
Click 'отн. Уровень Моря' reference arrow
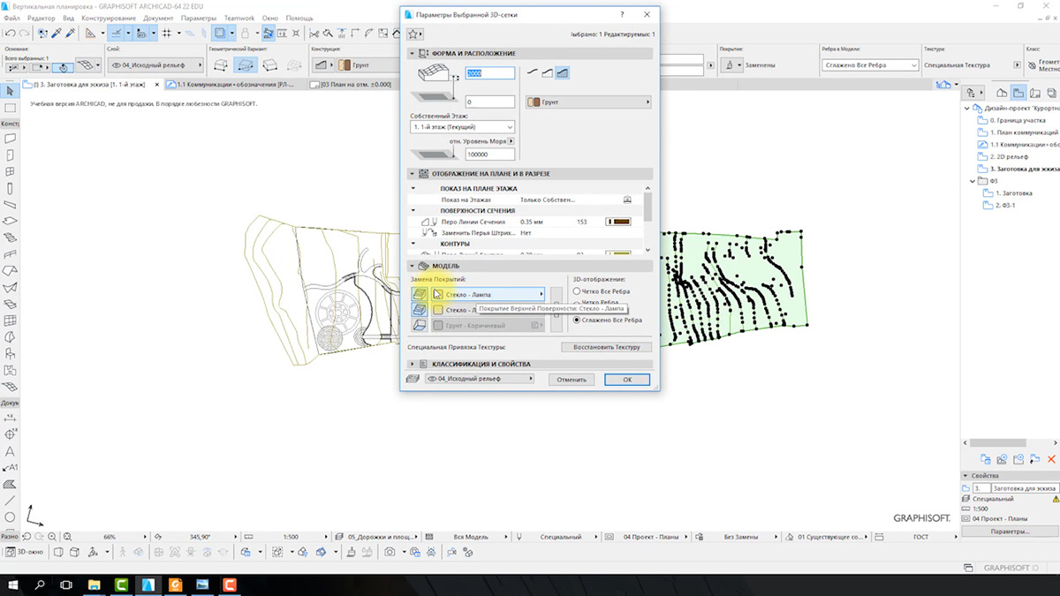pos(511,141)
